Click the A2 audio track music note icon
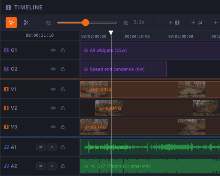Image resolution: width=220 pixels, height=176 pixels. 6,166
